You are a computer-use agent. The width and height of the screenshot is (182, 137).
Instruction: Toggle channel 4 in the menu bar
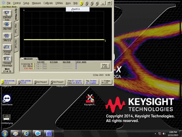point(97,3)
